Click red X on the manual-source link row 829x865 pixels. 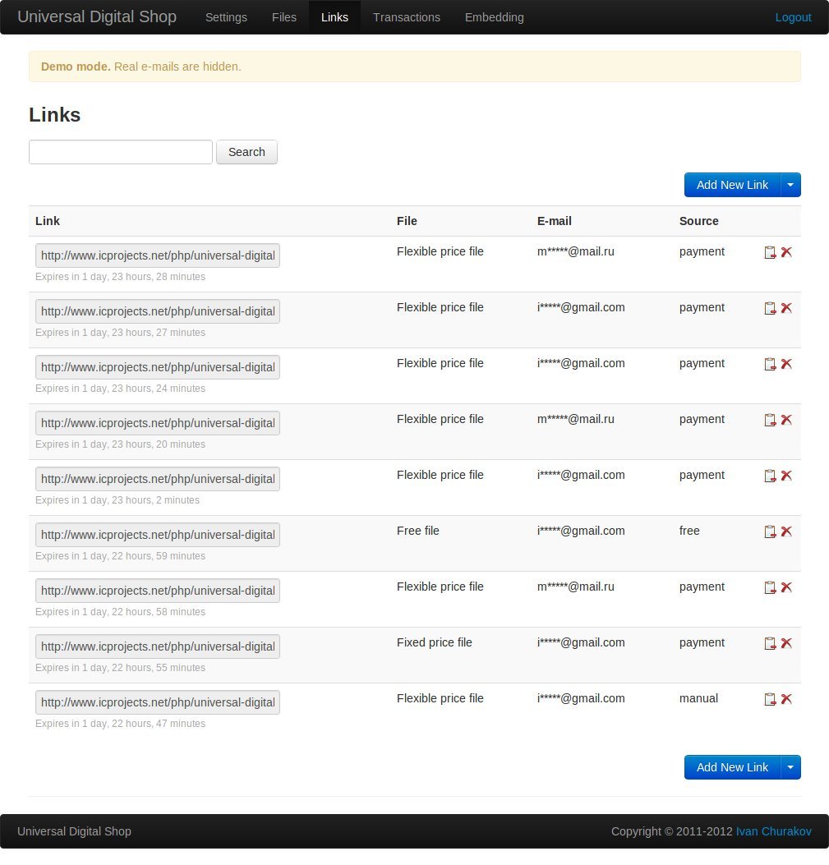(x=786, y=699)
